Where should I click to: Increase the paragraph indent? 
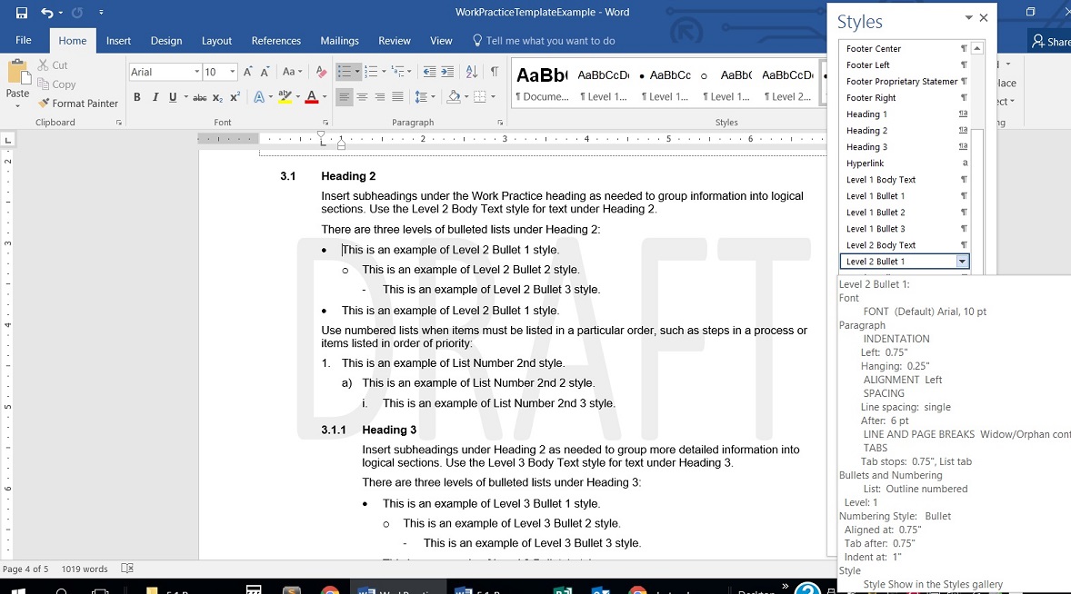pyautogui.click(x=447, y=72)
